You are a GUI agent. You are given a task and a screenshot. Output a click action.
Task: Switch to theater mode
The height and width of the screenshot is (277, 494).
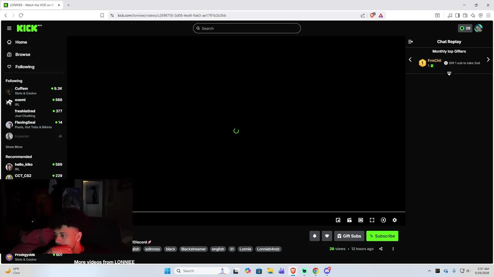[x=360, y=220]
